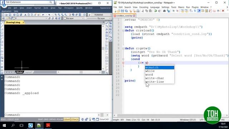Click the Cut scissors icon in GstarCAD toolbar
229x129 pixels.
click(x=25, y=15)
